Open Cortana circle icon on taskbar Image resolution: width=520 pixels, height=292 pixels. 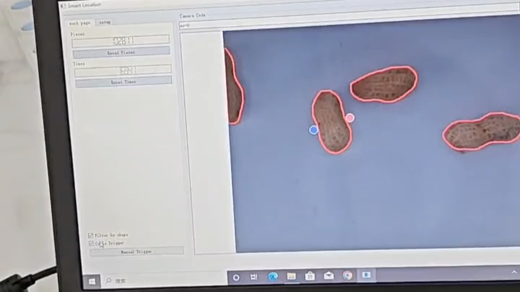[x=236, y=278]
